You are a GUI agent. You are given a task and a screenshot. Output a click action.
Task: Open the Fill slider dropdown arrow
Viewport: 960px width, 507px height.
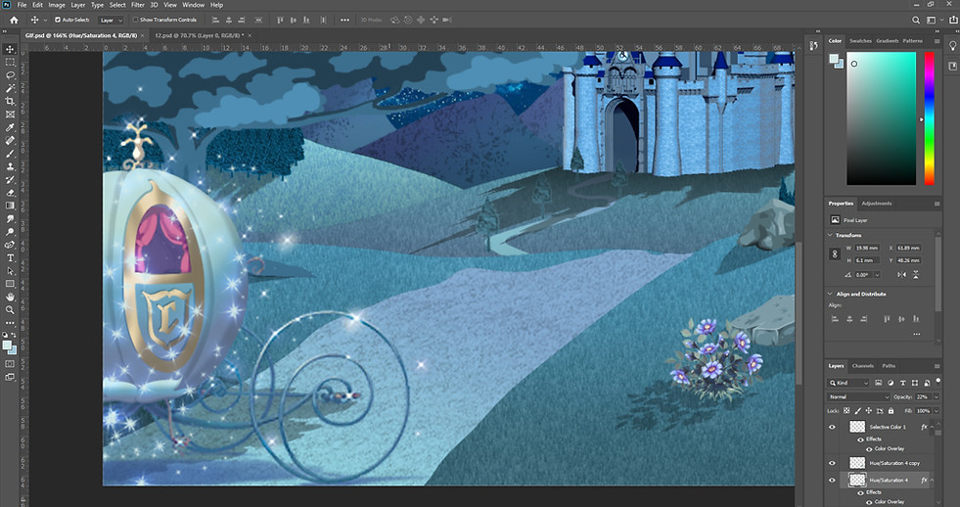click(937, 411)
